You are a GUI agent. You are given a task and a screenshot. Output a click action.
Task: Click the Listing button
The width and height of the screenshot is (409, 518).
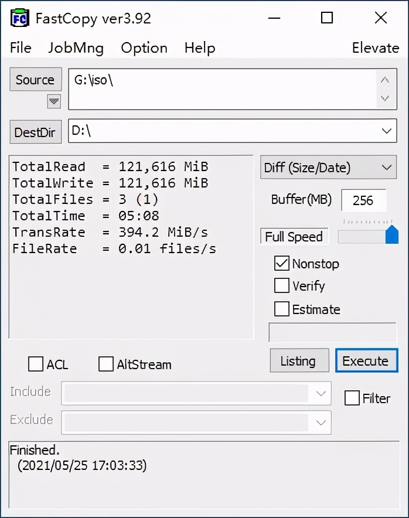click(x=299, y=361)
